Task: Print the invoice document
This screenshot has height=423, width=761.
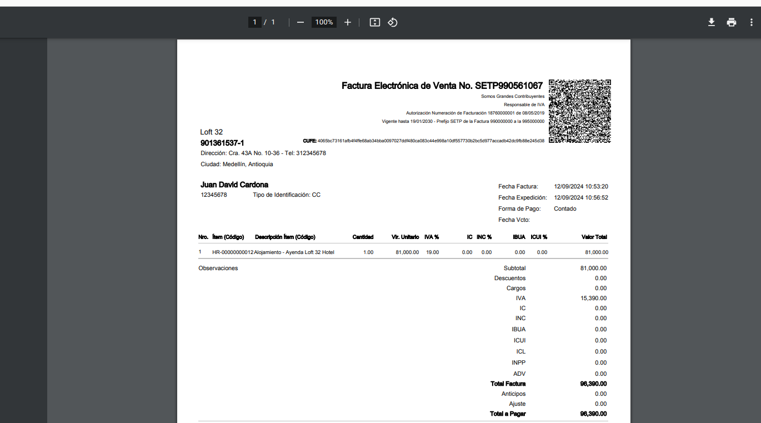Action: click(732, 22)
